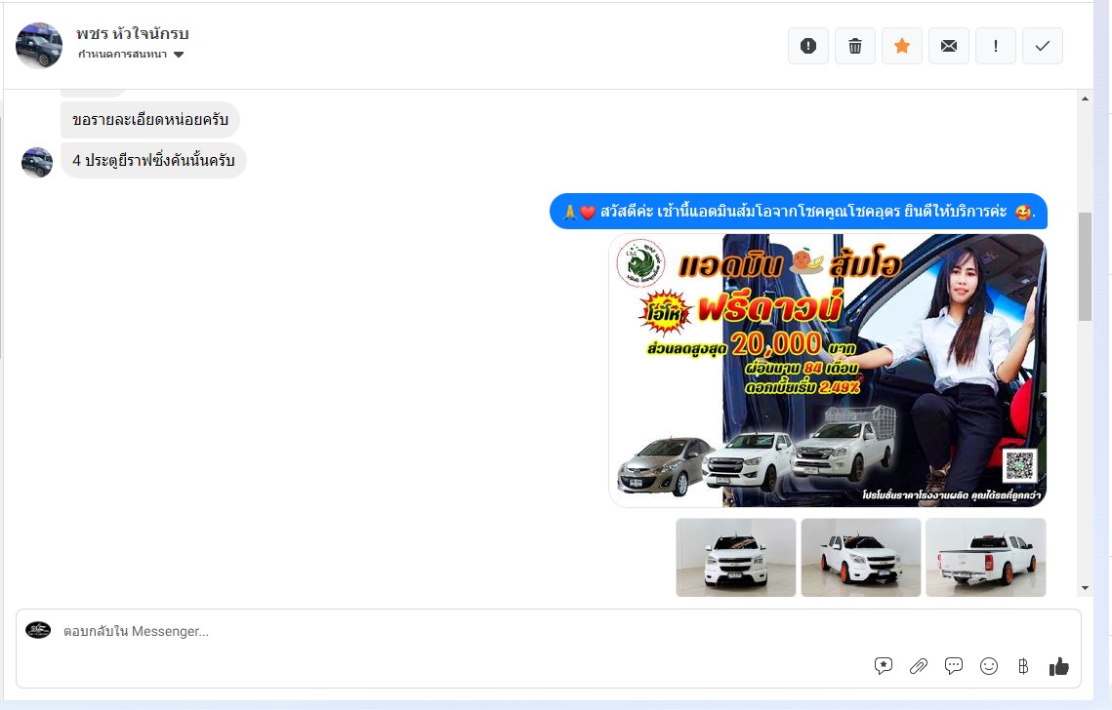This screenshot has width=1112, height=710.
Task: Send a thumbs-up like
Action: pyautogui.click(x=1059, y=666)
